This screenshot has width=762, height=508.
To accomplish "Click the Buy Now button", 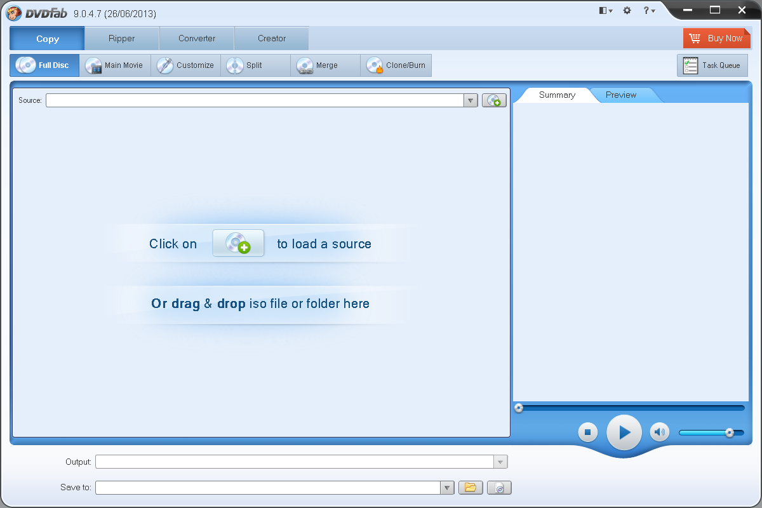I will [716, 38].
